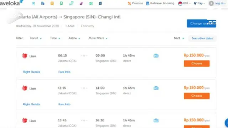Click Lion airline logo on 13:45 flight
Screen dimensions: 228x128
point(25,121)
